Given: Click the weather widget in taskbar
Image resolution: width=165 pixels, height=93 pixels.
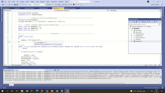Looking at the screenshot, I should pyautogui.click(x=138, y=91).
